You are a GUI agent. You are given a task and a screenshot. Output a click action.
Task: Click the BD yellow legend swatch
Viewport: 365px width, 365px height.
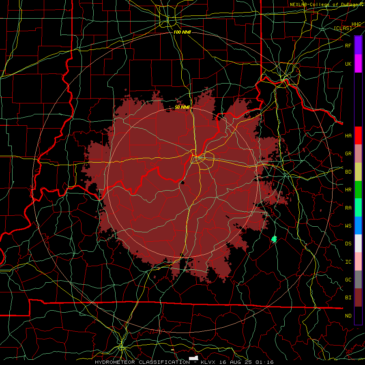click(358, 172)
